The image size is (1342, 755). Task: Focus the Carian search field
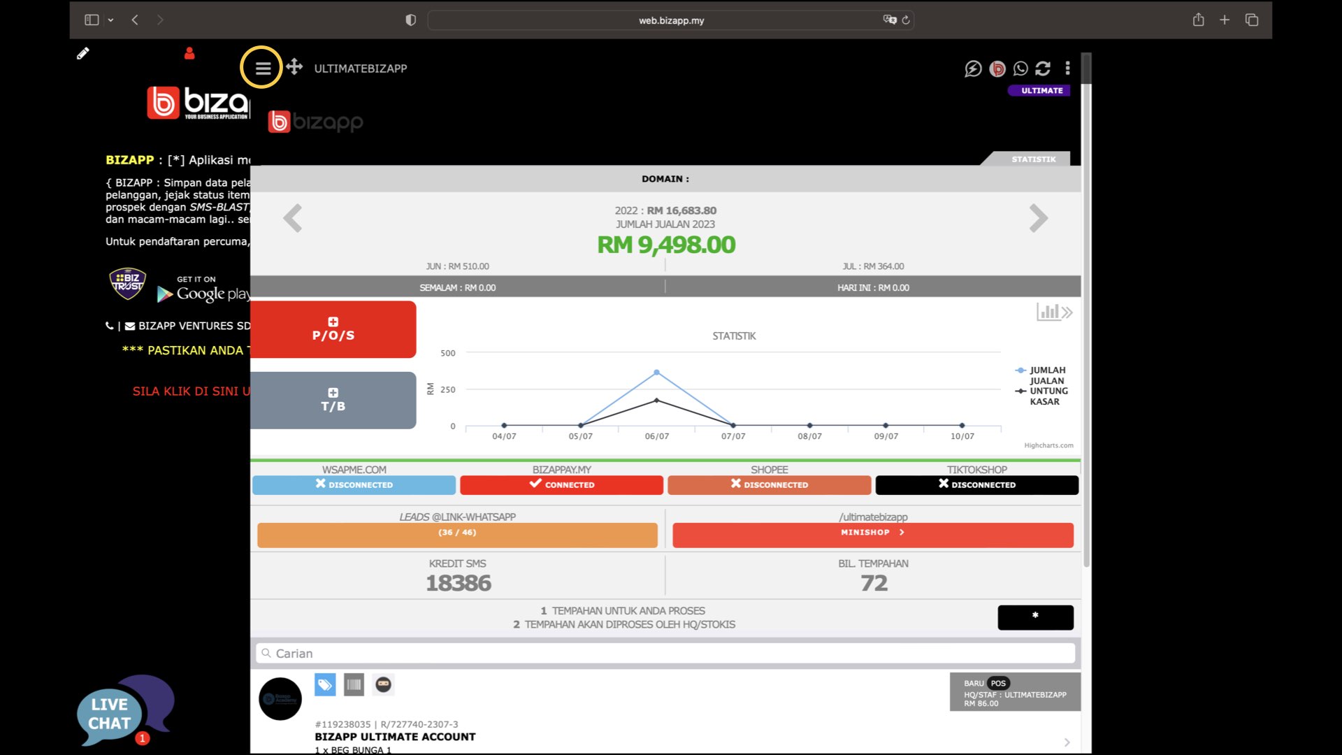pyautogui.click(x=665, y=653)
